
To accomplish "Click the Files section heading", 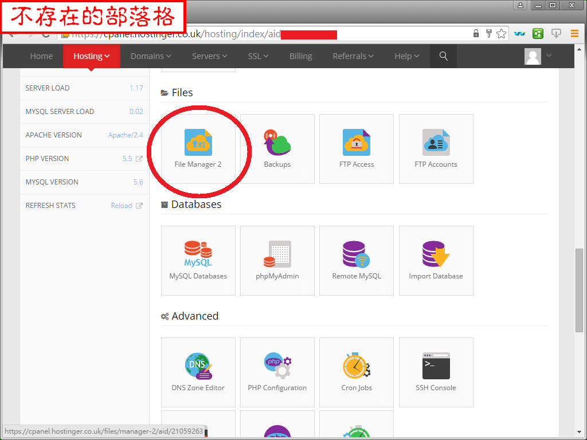I will pos(182,92).
